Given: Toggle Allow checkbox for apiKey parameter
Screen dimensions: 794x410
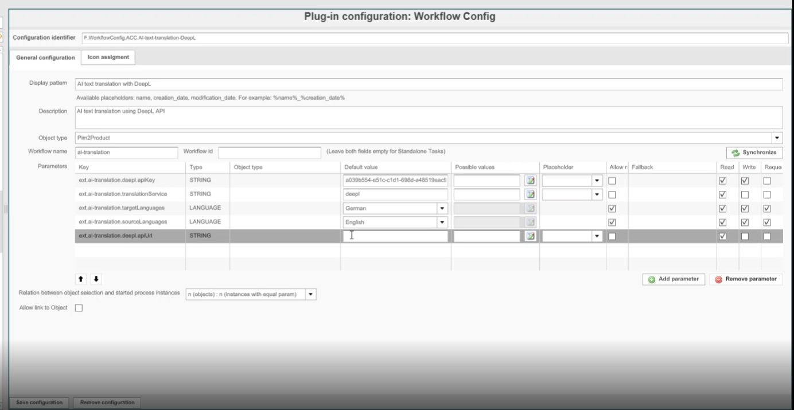Looking at the screenshot, I should click(612, 181).
